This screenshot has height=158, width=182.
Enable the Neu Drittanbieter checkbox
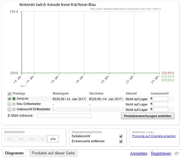[x=9, y=104]
